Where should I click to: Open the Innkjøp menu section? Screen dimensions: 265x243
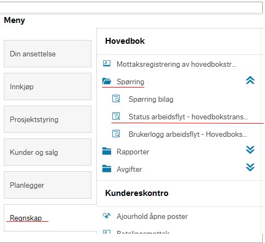[x=48, y=86]
